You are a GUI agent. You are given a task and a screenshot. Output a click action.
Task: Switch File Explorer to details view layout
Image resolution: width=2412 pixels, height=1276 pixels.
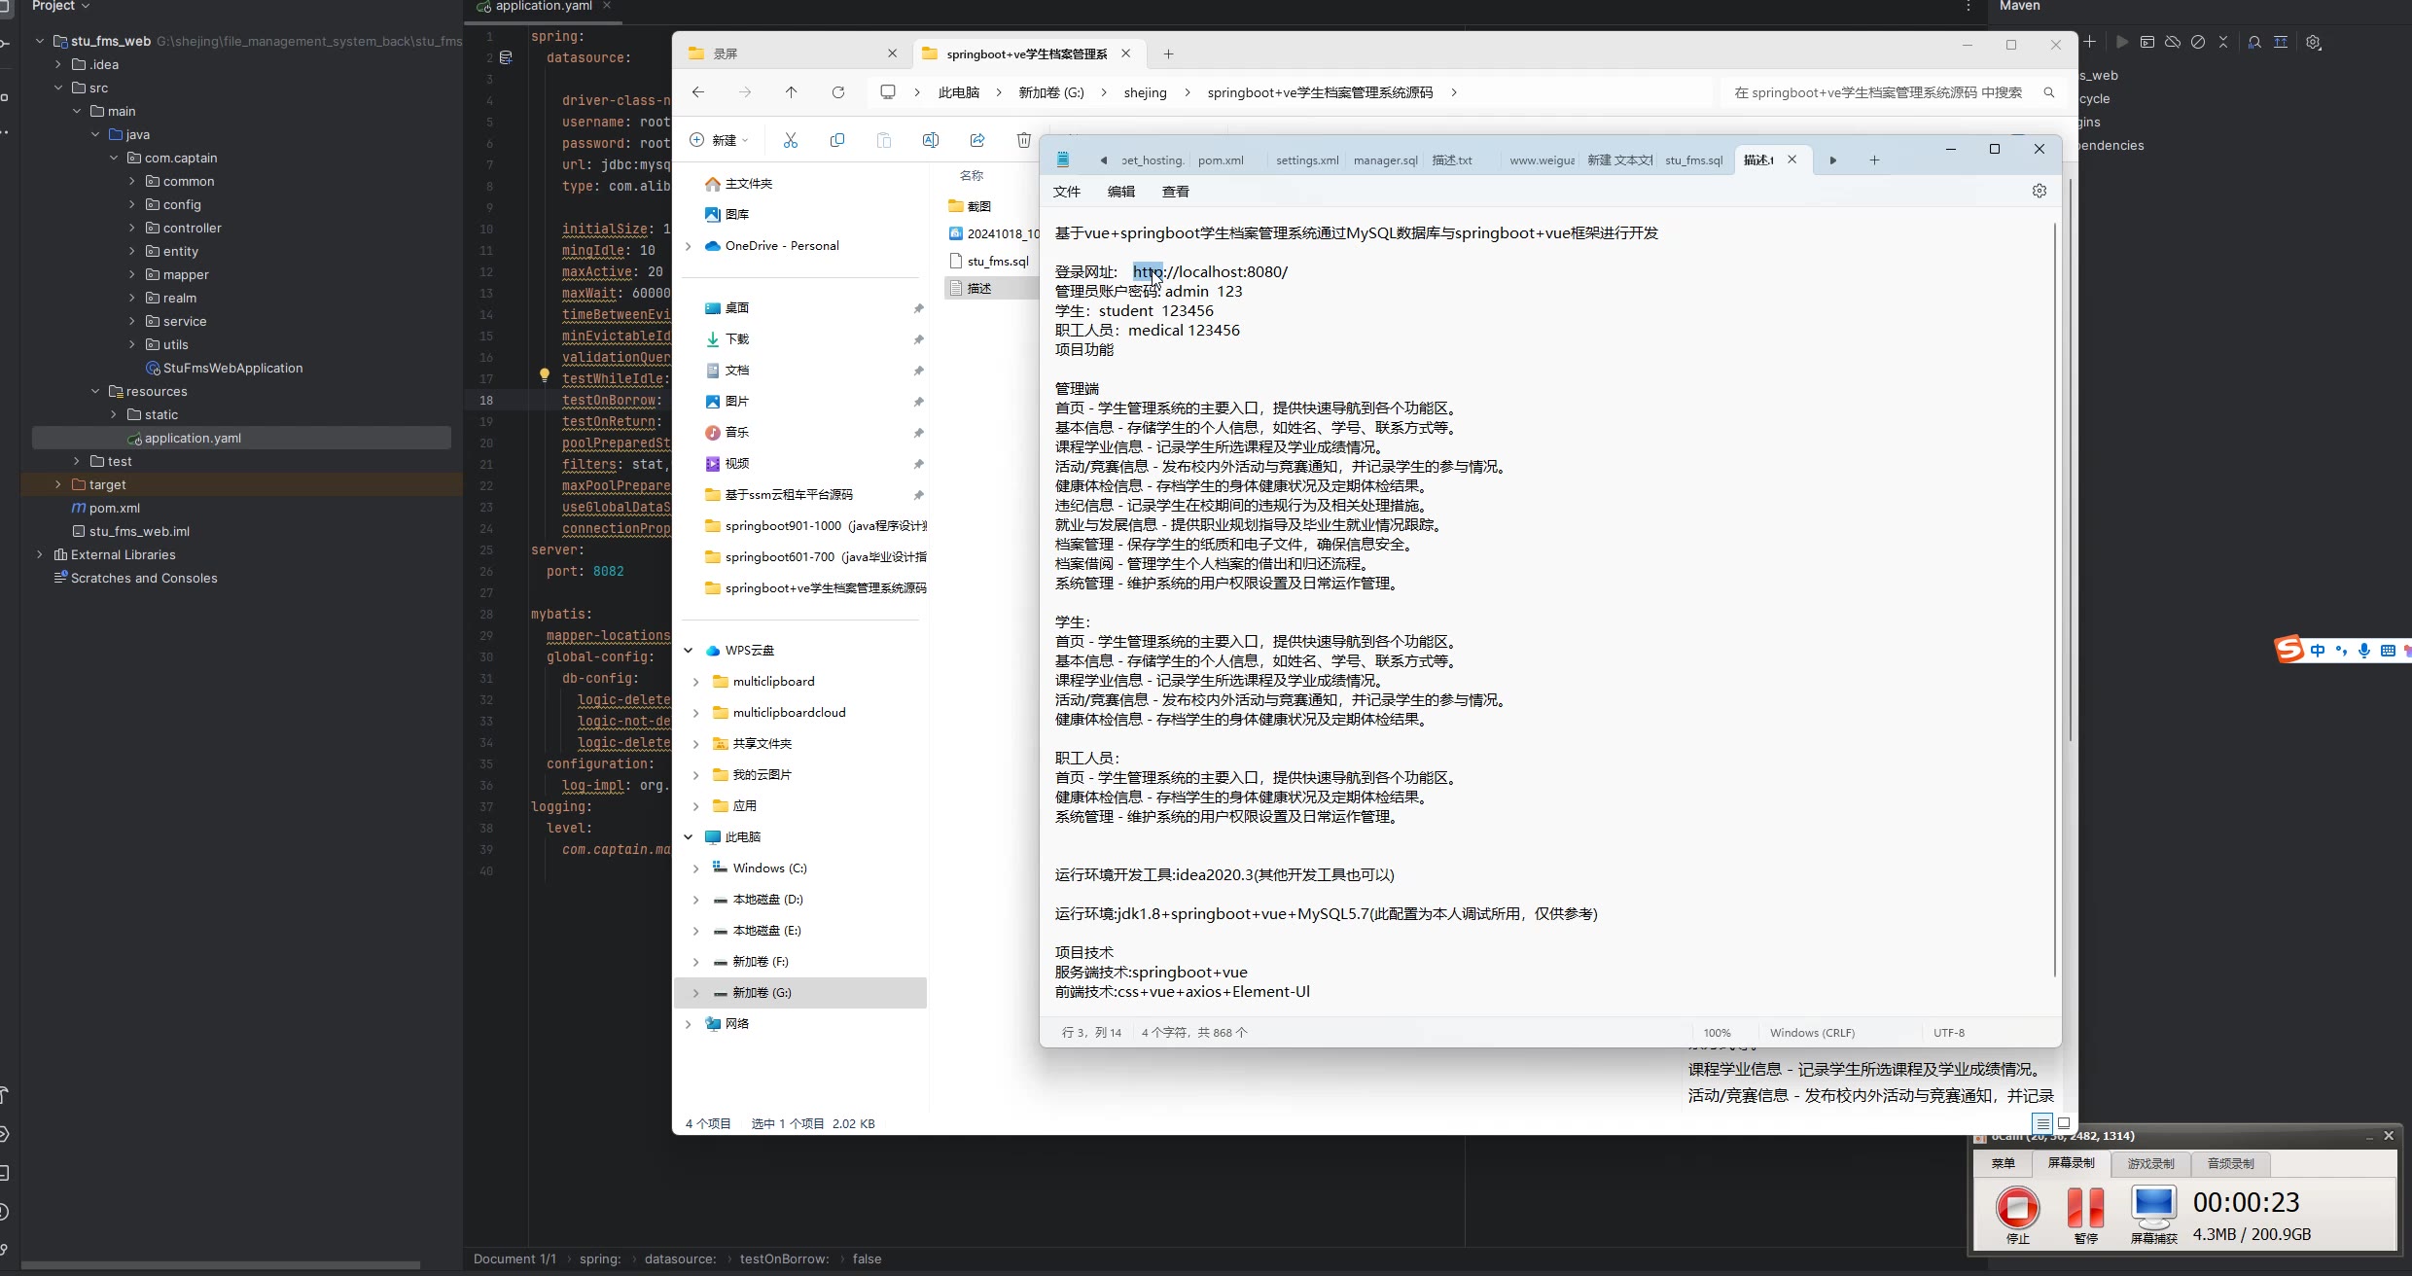pos(2042,1123)
